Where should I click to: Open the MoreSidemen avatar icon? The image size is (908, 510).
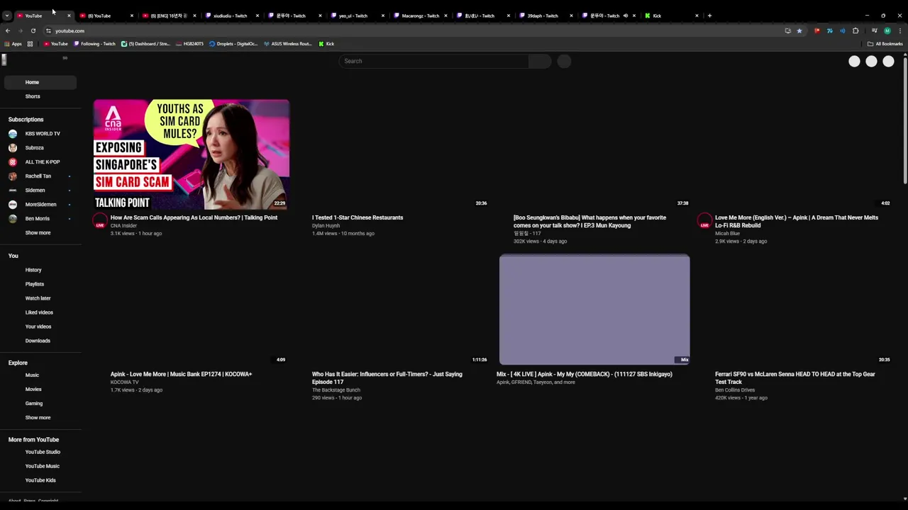[x=13, y=204]
